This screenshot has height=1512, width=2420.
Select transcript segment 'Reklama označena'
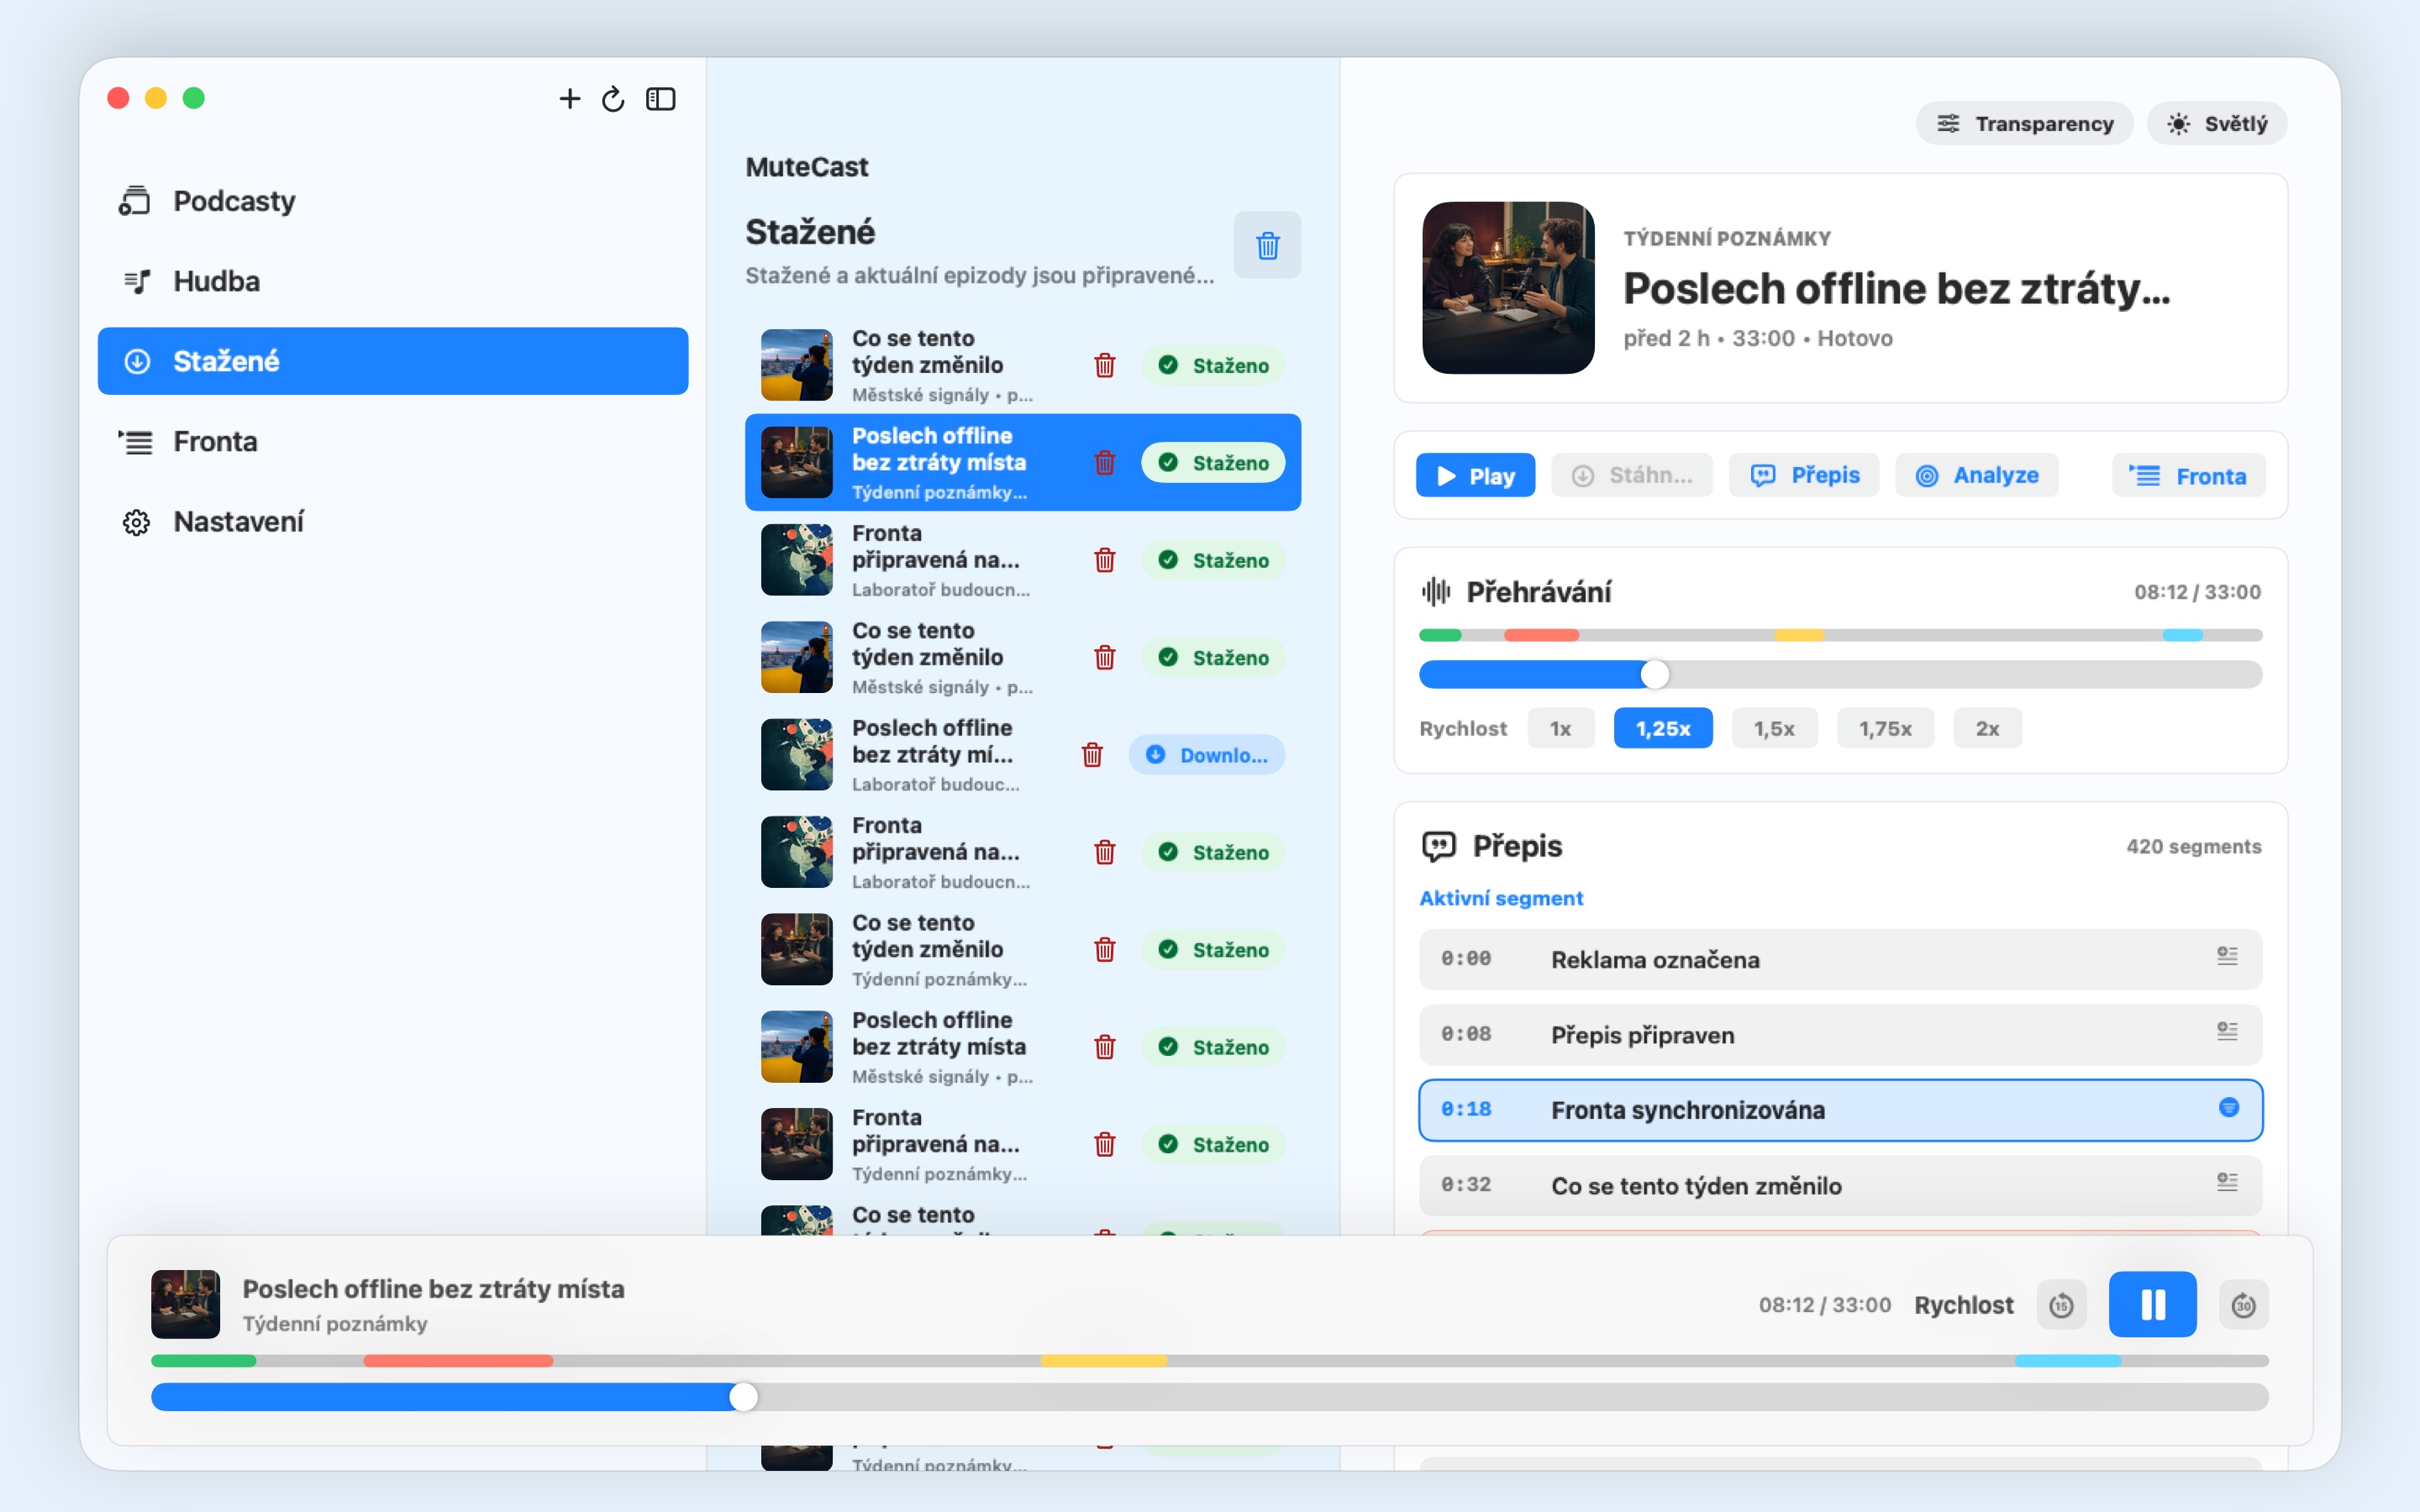[1840, 959]
